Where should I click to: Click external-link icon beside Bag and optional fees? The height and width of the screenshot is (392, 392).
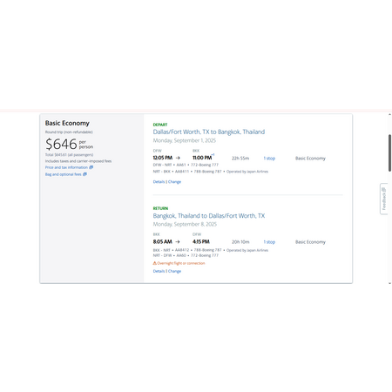click(84, 174)
